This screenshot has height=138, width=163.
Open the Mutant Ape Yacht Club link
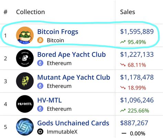coord(74,77)
